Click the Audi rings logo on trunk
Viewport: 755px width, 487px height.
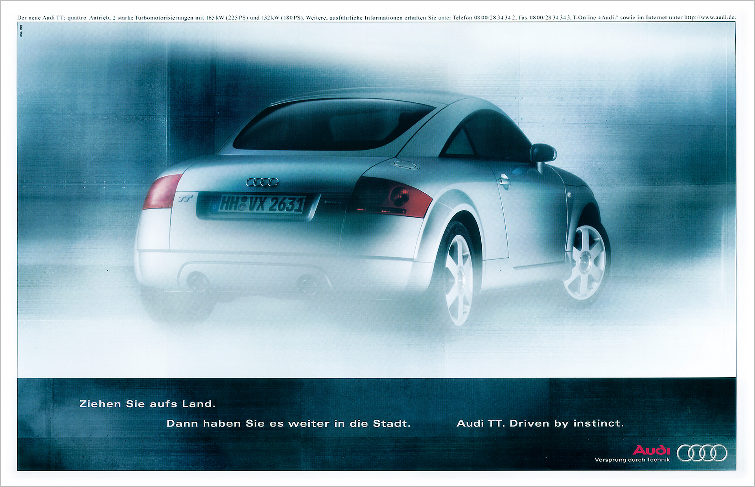(262, 182)
